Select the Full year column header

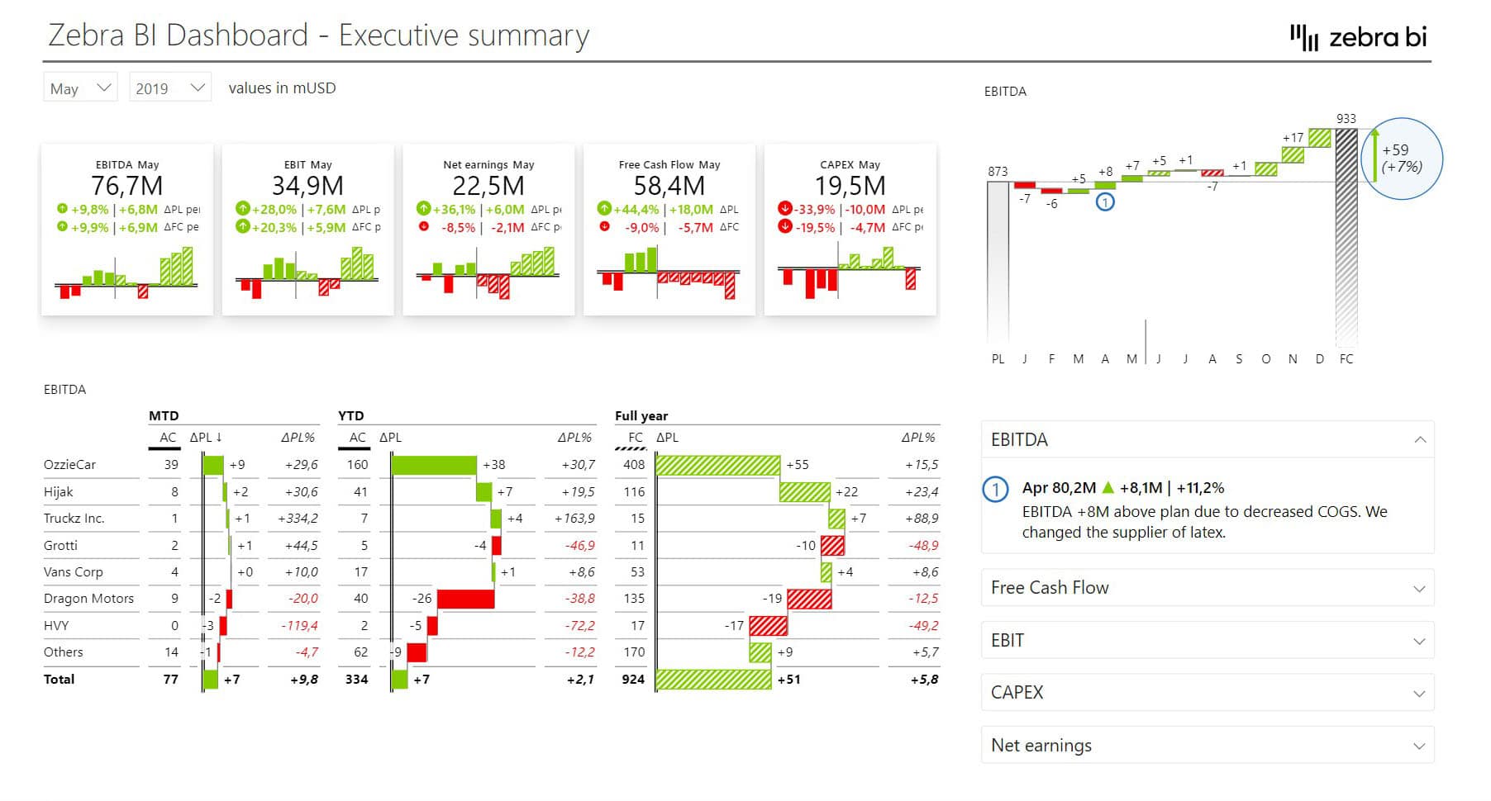tap(642, 415)
